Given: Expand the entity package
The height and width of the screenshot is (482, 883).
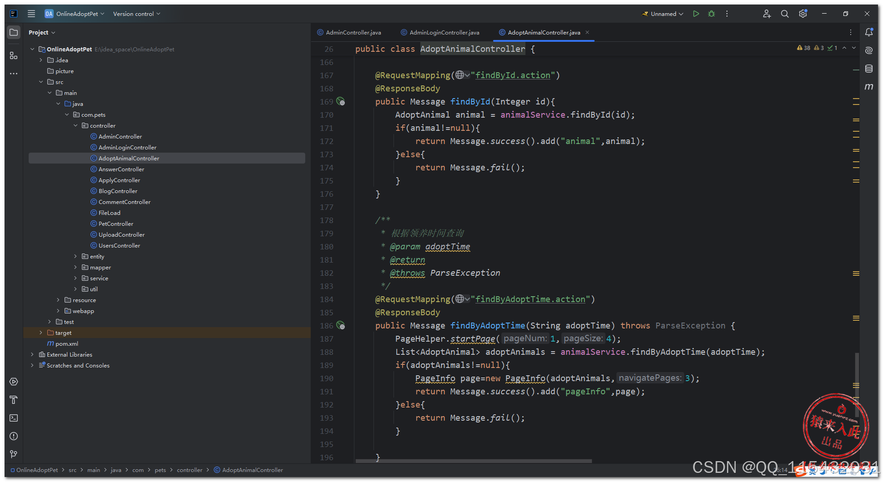Looking at the screenshot, I should [x=76, y=256].
